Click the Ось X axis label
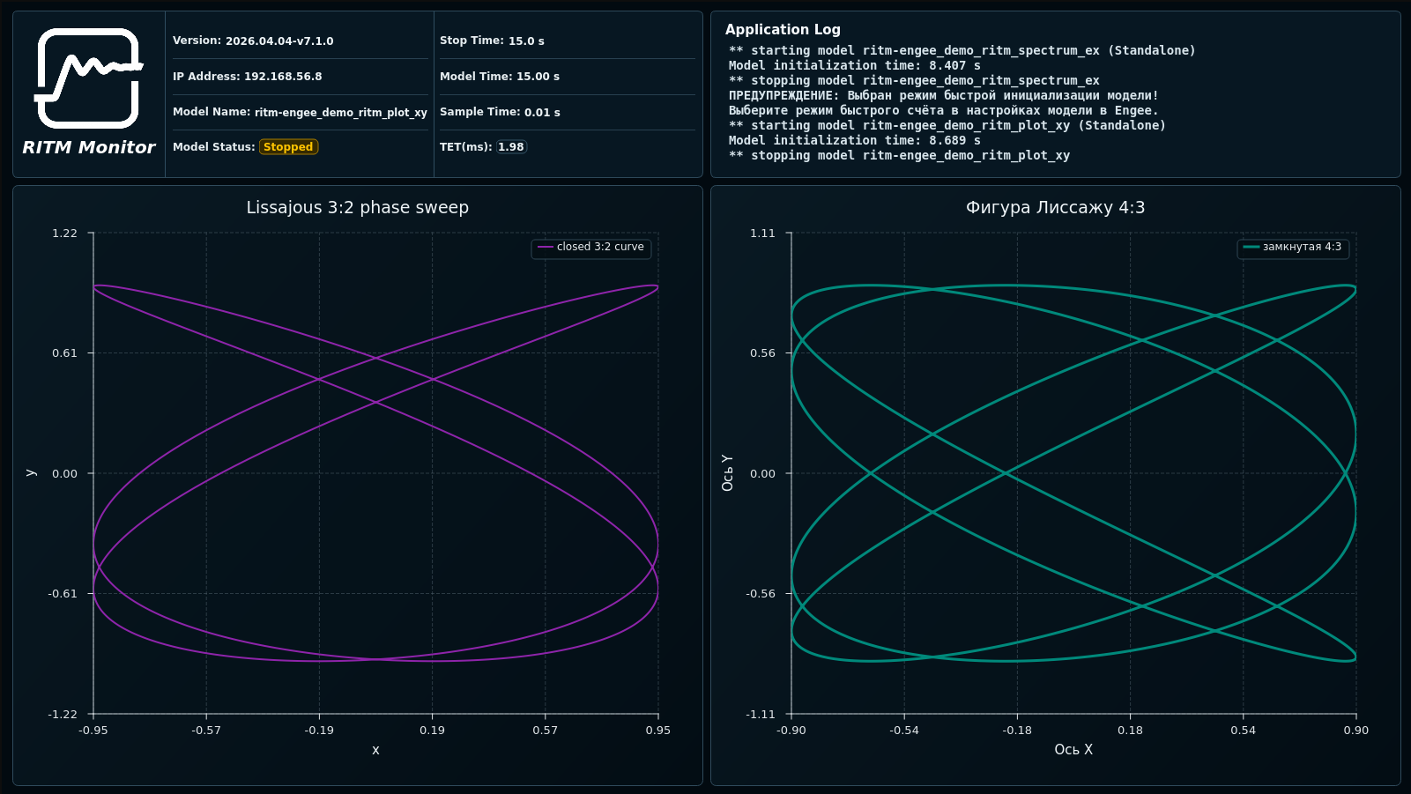The image size is (1411, 794). tap(1073, 750)
